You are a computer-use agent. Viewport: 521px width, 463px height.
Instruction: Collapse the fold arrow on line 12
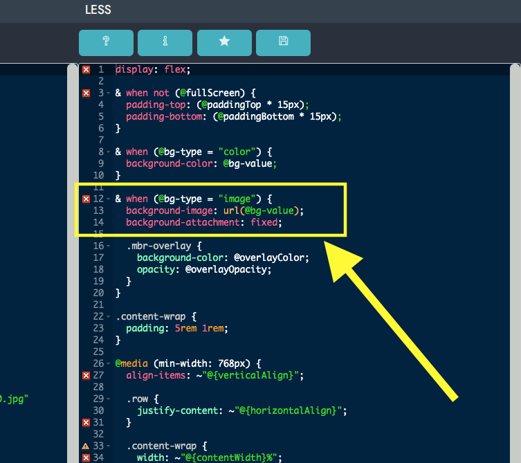click(x=109, y=199)
